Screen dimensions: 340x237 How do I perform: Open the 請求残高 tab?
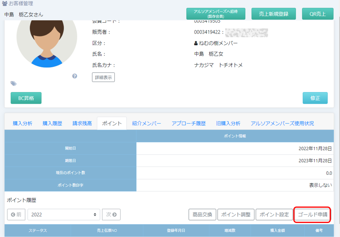click(82, 123)
